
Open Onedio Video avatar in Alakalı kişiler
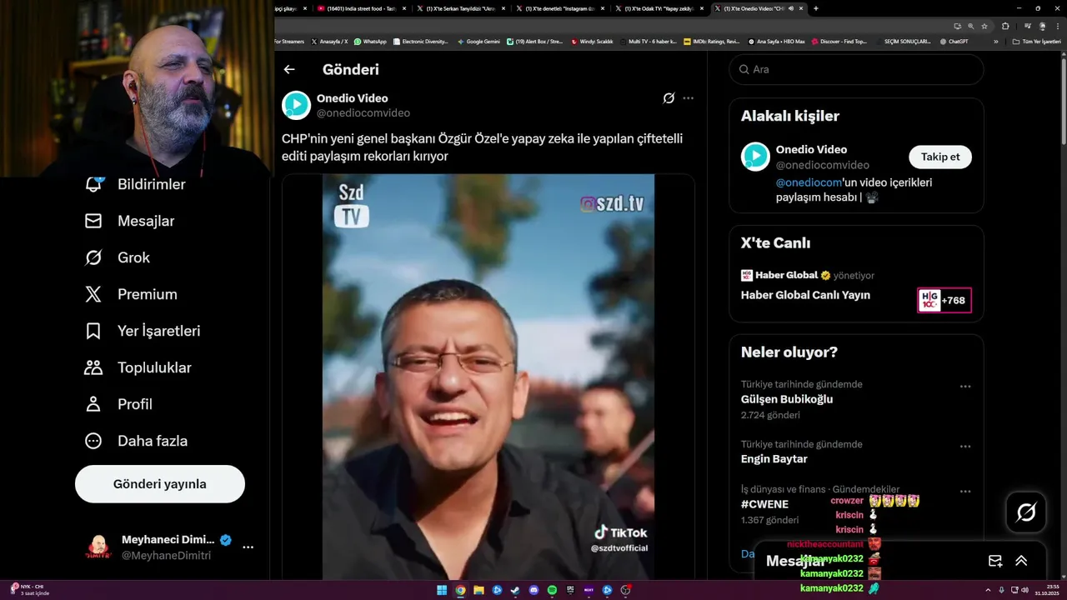[755, 157]
